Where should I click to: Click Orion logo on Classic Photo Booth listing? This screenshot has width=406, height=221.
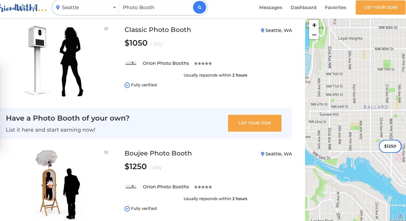(x=131, y=63)
